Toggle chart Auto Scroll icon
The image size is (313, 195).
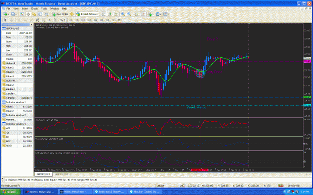click(137, 14)
